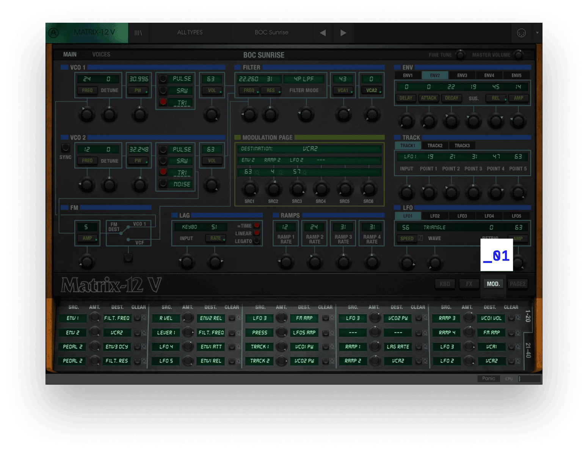
Task: Open the preset library list icon beside MATRIX-12 V
Action: 138,33
